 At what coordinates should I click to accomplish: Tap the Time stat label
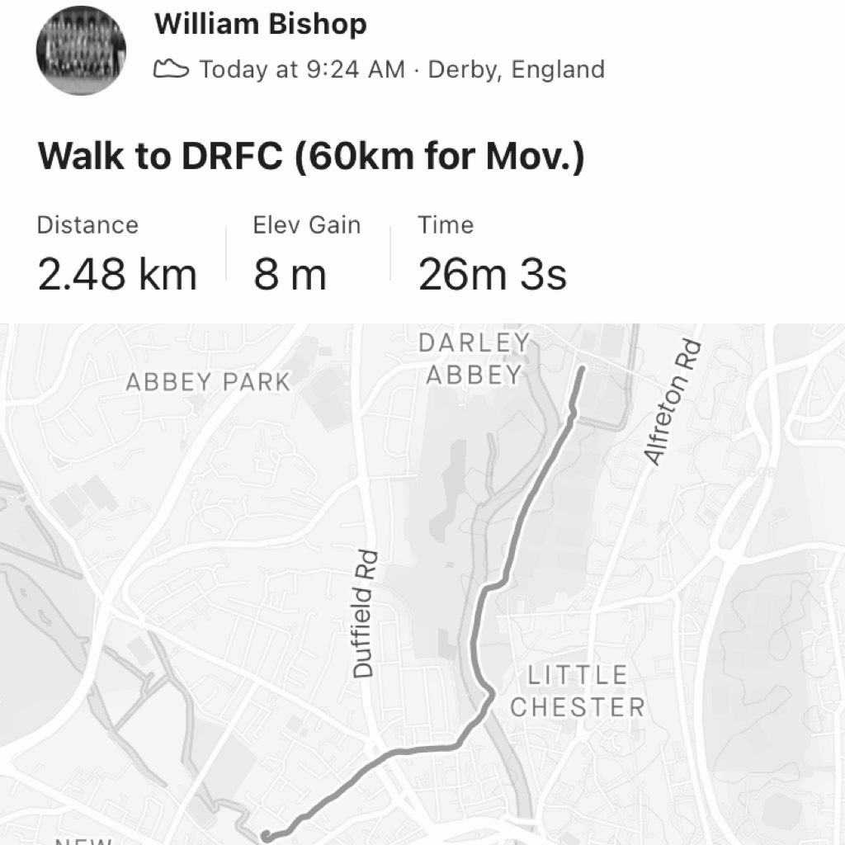(446, 225)
